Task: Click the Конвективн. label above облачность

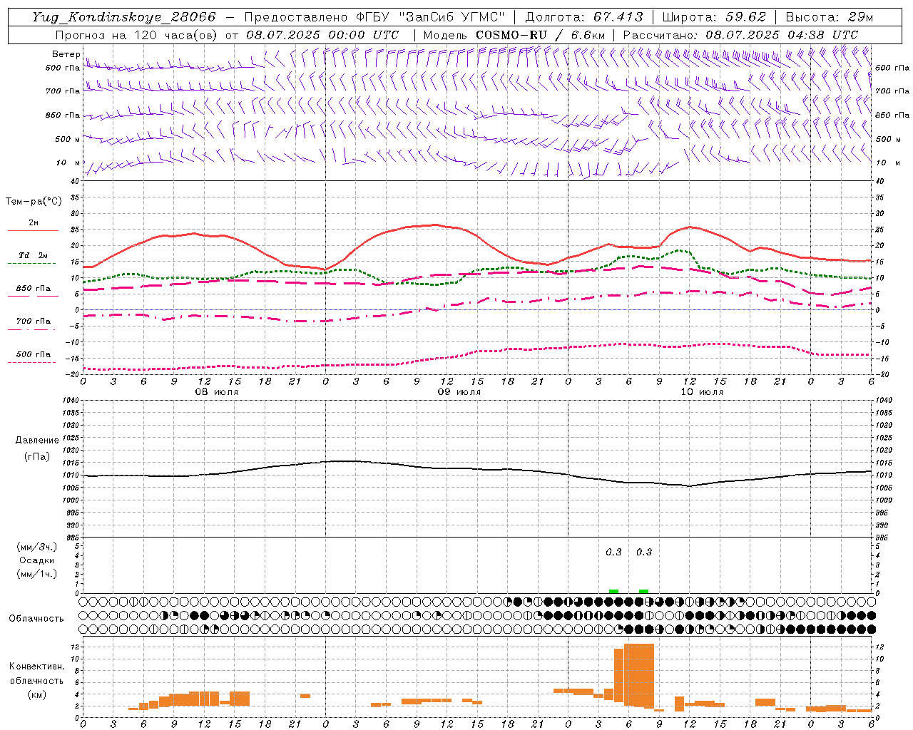Action: pyautogui.click(x=36, y=667)
